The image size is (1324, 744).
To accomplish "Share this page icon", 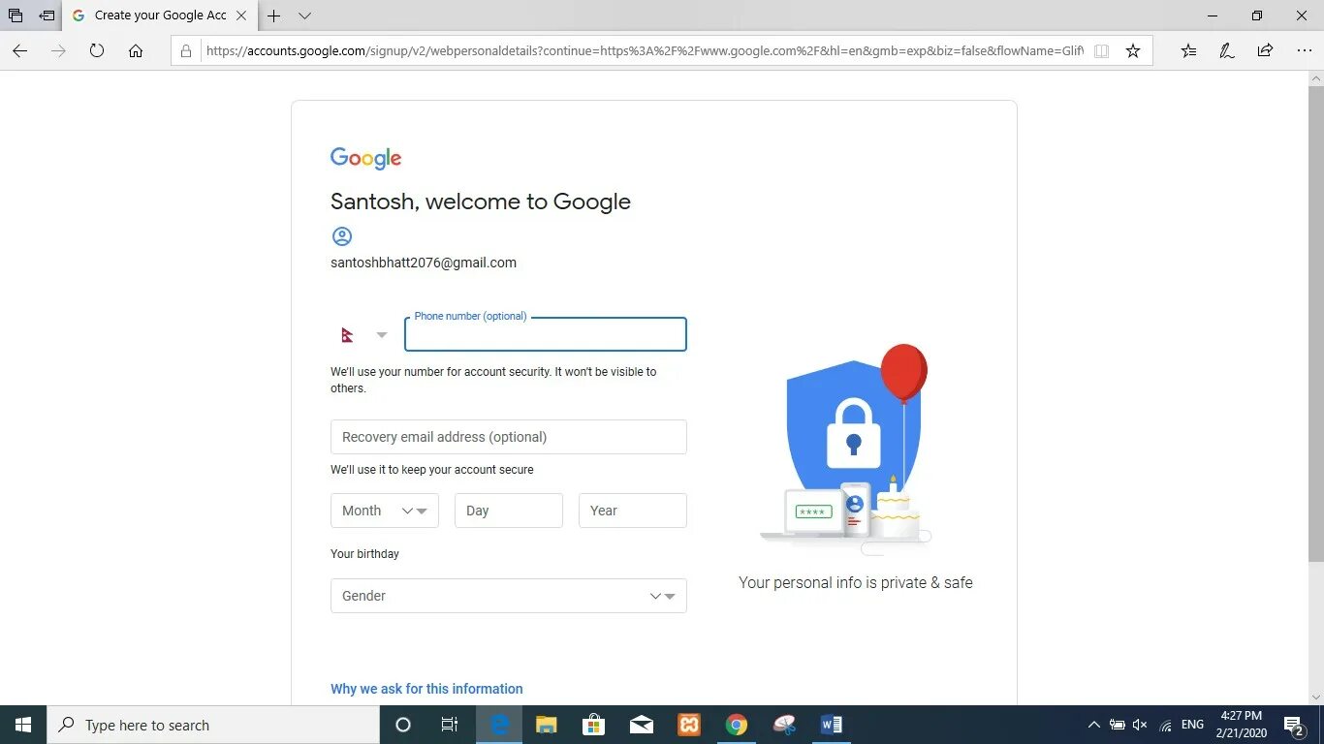I will (x=1265, y=50).
